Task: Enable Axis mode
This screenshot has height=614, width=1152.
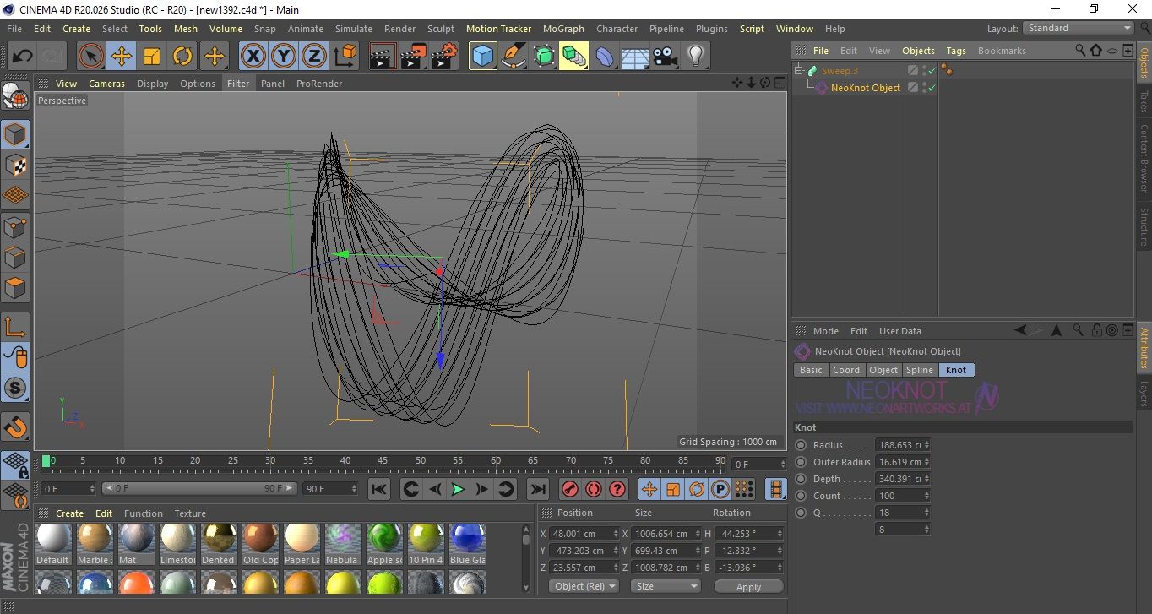Action: pos(15,328)
